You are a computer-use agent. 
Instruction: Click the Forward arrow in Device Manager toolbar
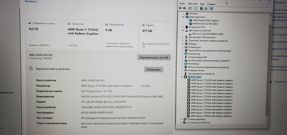[x=184, y=8]
